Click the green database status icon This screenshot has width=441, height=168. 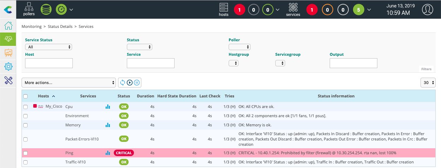tap(46, 10)
